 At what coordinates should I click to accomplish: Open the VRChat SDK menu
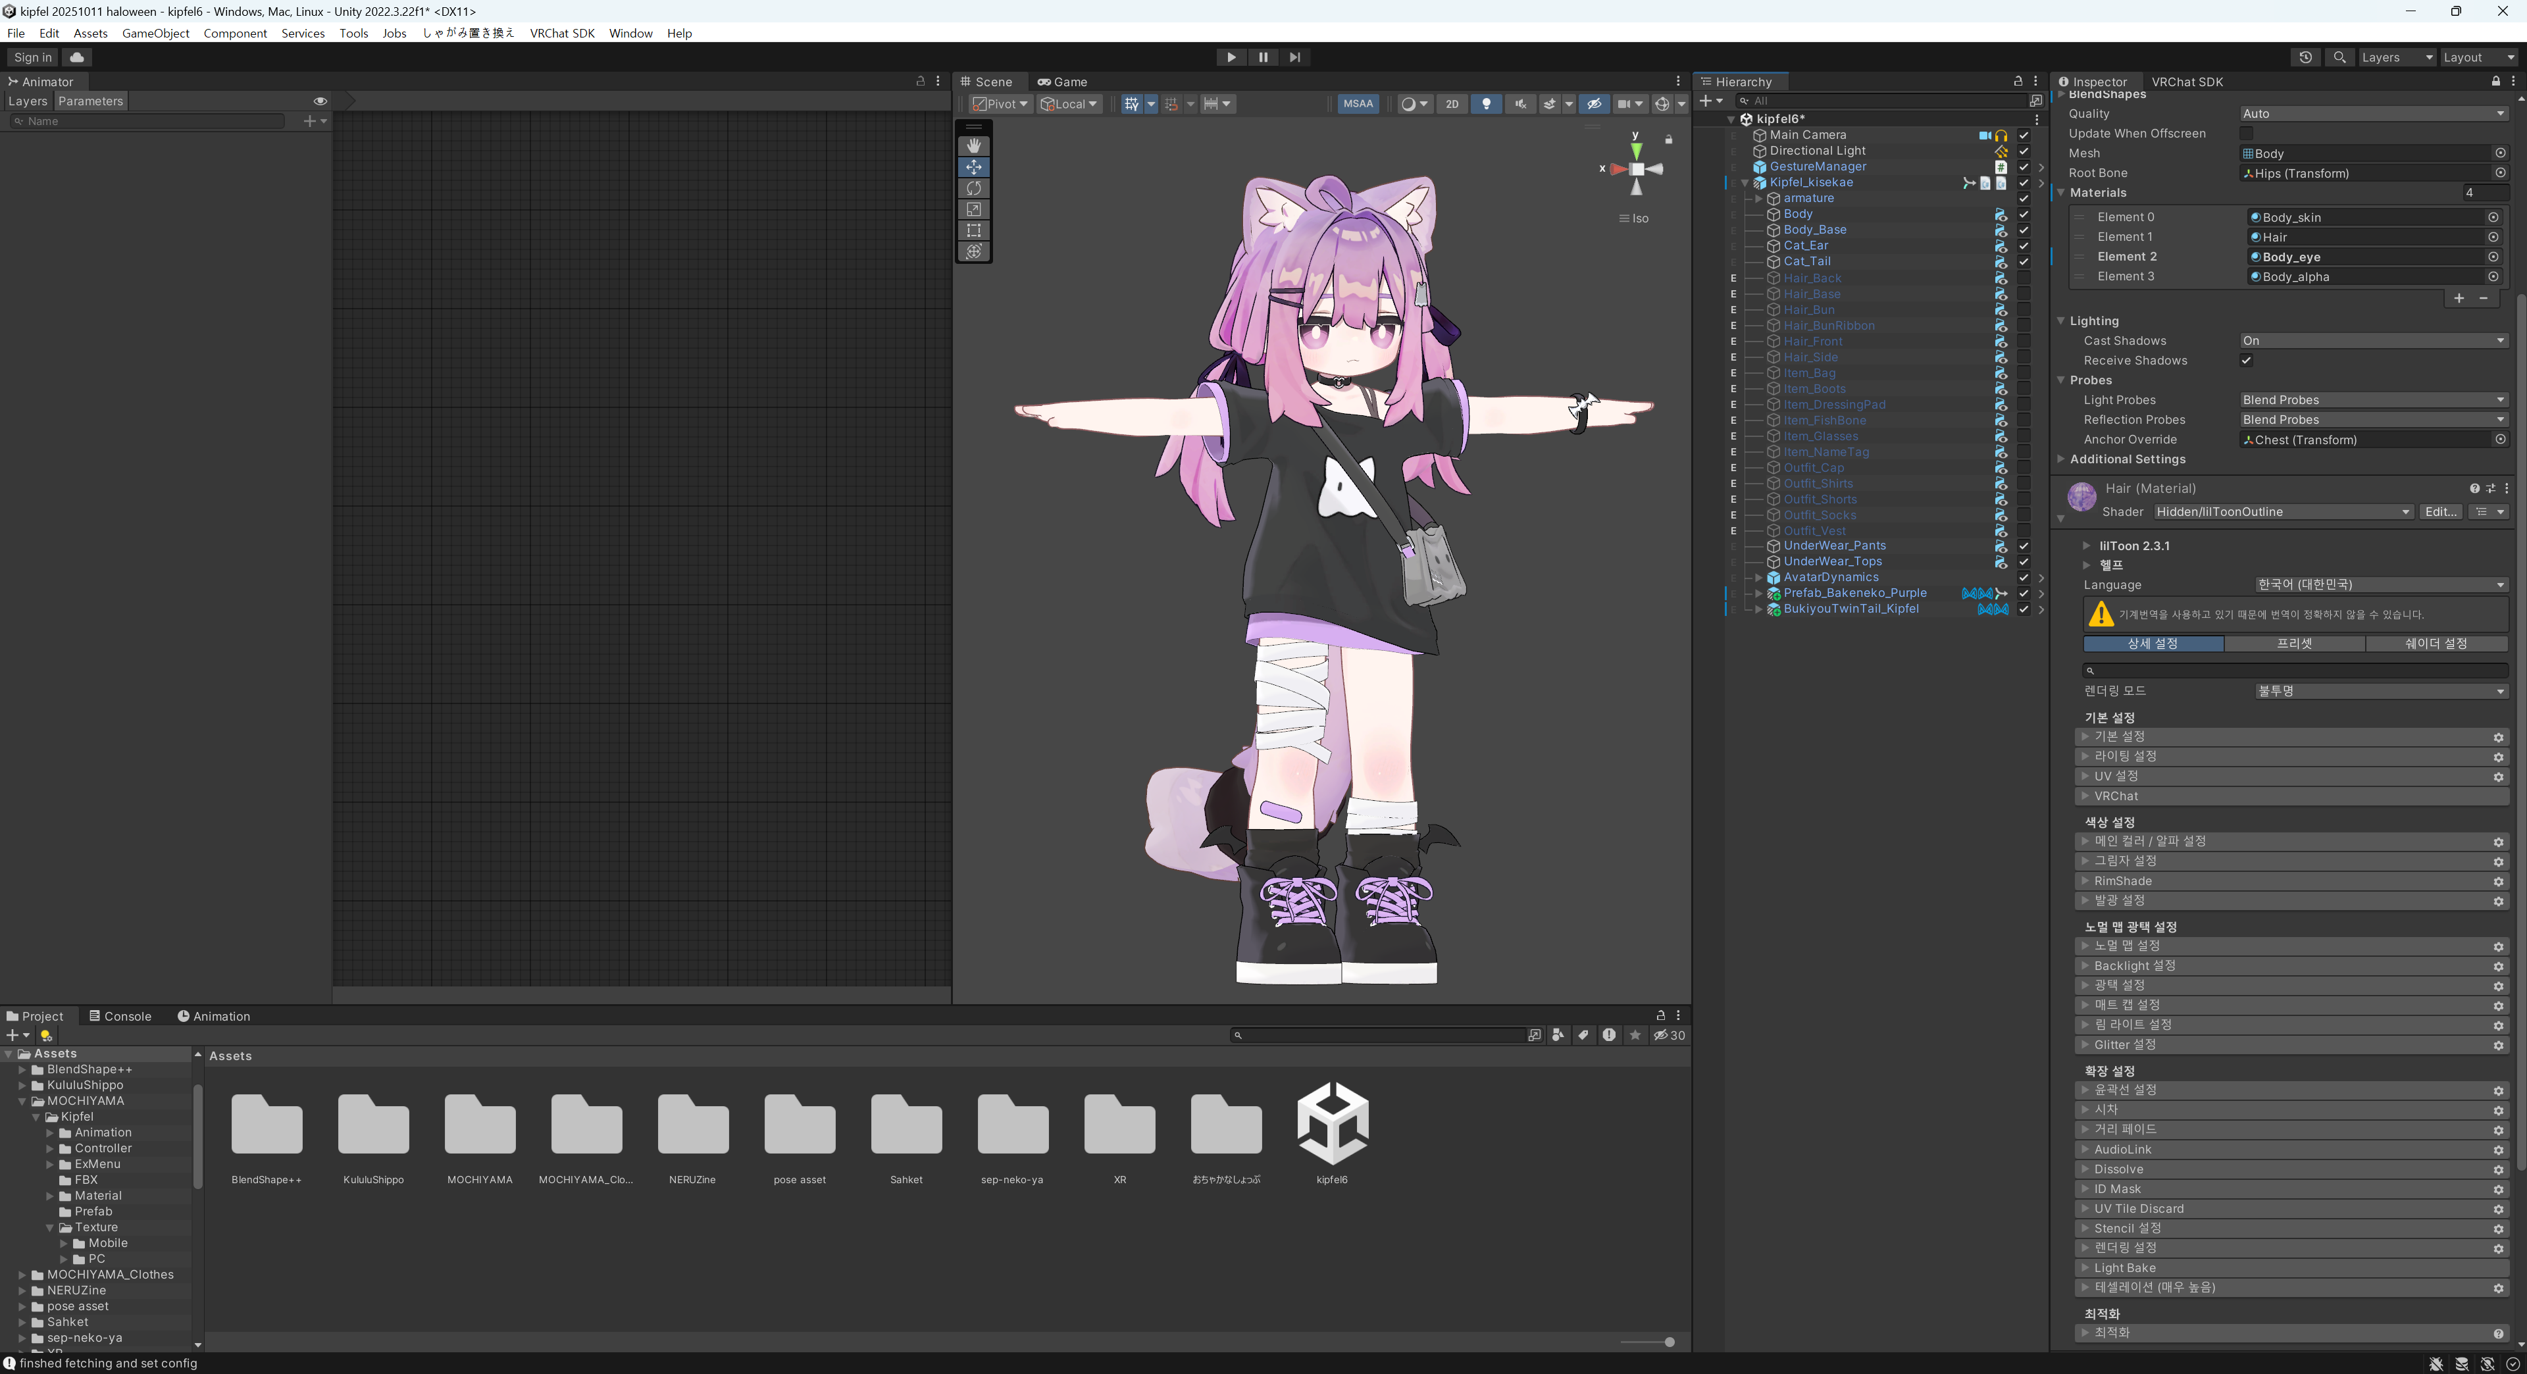(562, 34)
